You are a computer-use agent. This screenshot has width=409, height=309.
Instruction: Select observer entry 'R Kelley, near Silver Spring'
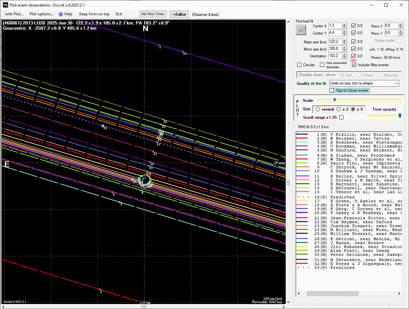[349, 176]
